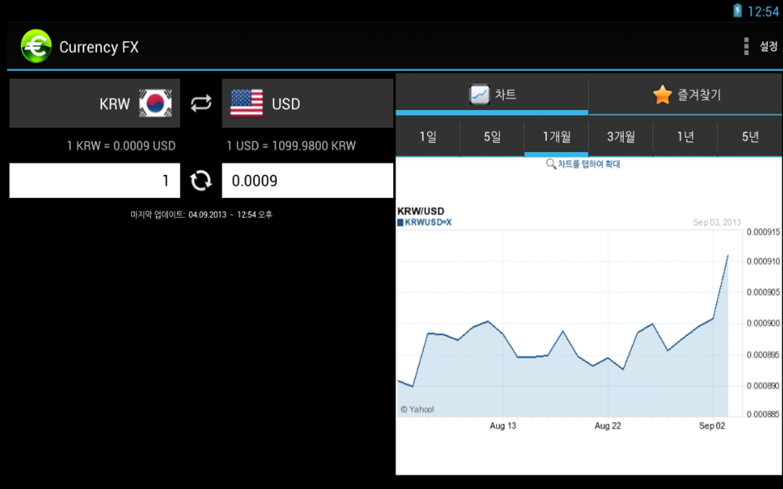Tap the KRW/USD chart title
Viewport: 783px width, 489px height.
pyautogui.click(x=421, y=211)
